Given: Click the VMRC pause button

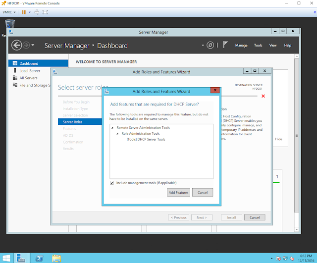Looking at the screenshot, I should (x=24, y=12).
